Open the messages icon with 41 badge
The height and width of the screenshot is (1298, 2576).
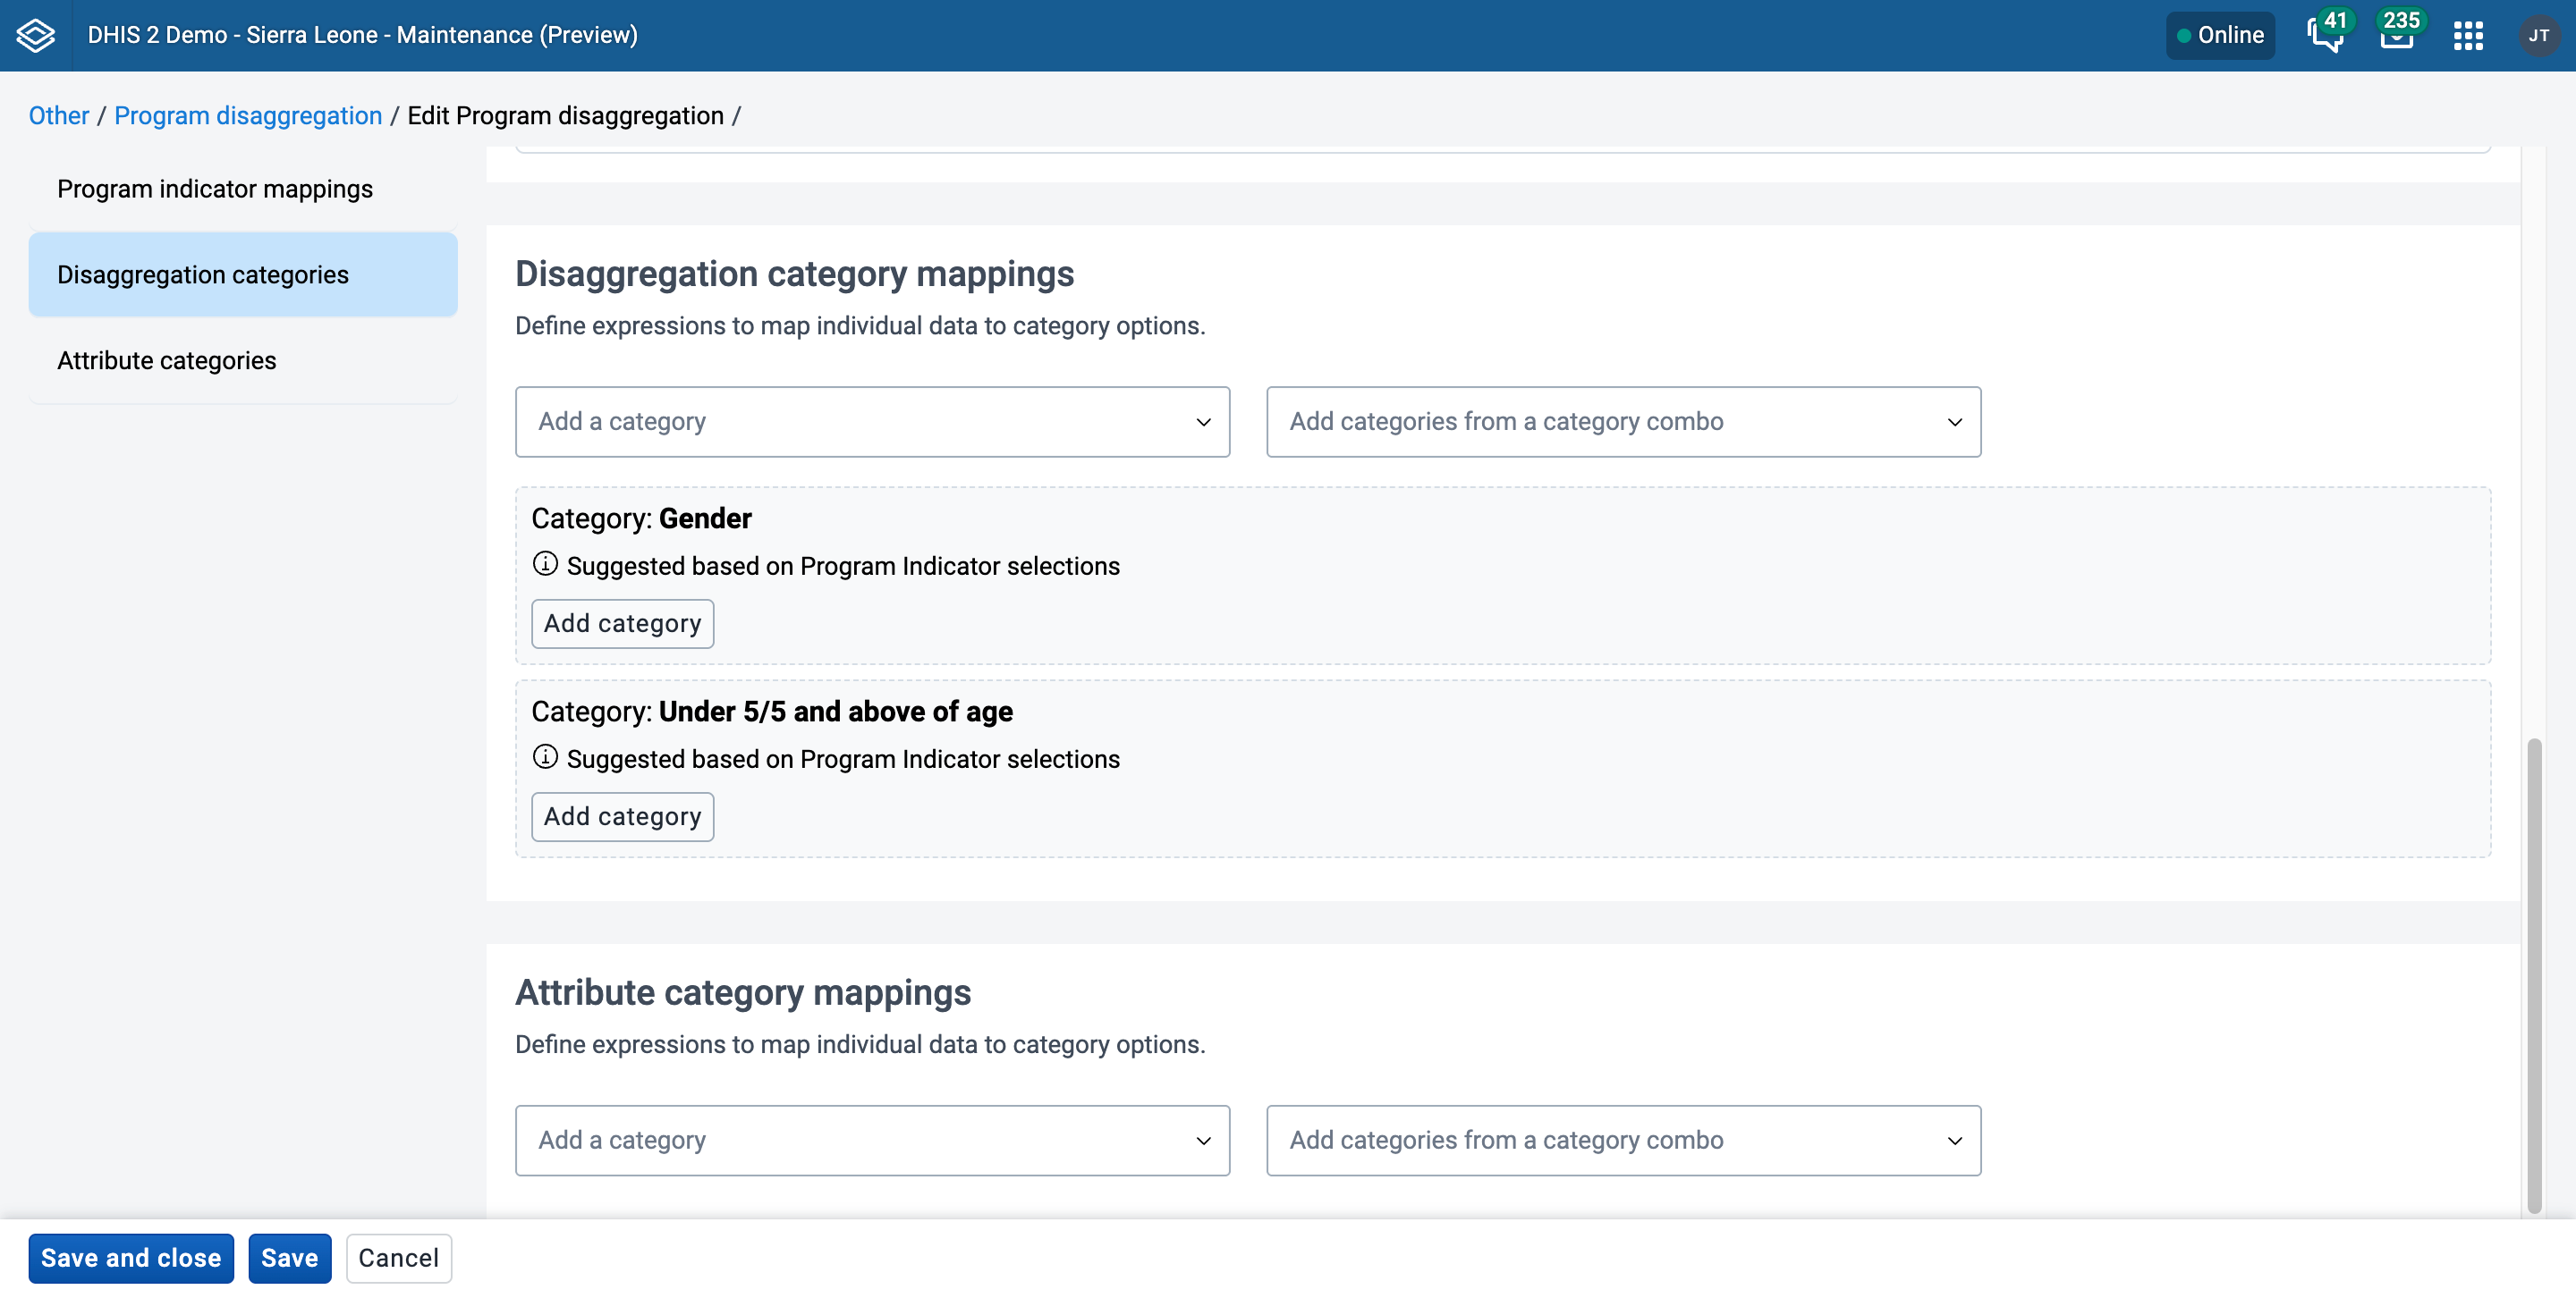tap(2325, 35)
